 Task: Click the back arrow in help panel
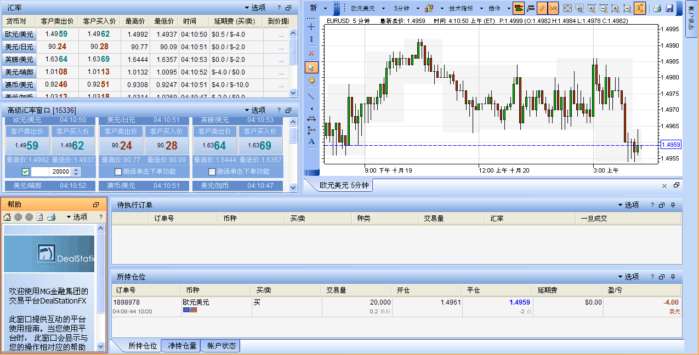pos(18,217)
